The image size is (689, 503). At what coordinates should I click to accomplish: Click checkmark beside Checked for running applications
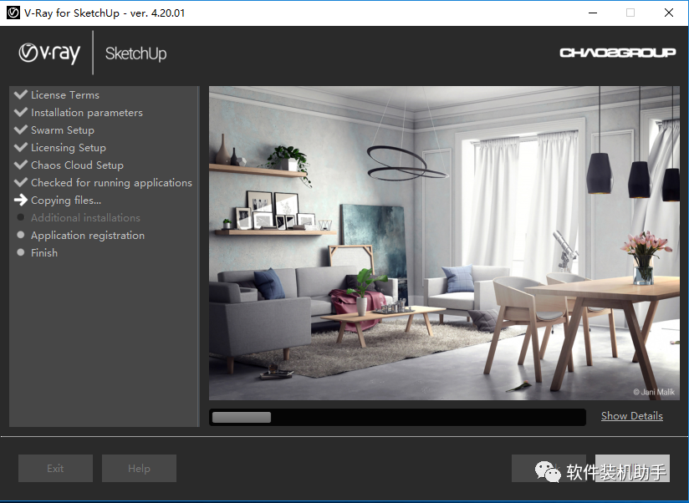pos(21,182)
